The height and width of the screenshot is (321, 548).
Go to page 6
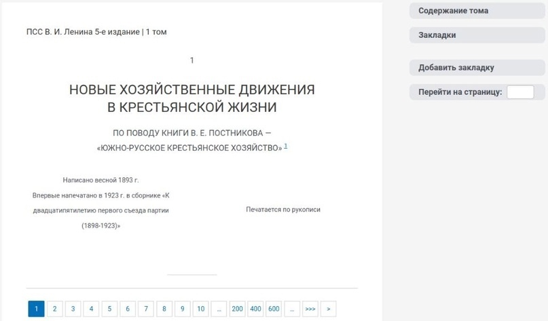[x=128, y=309]
